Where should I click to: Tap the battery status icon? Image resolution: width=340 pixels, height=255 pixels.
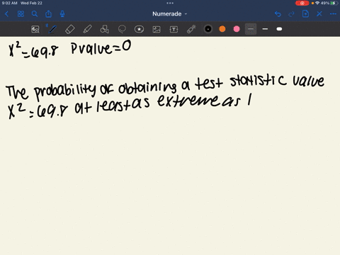tap(334, 3)
